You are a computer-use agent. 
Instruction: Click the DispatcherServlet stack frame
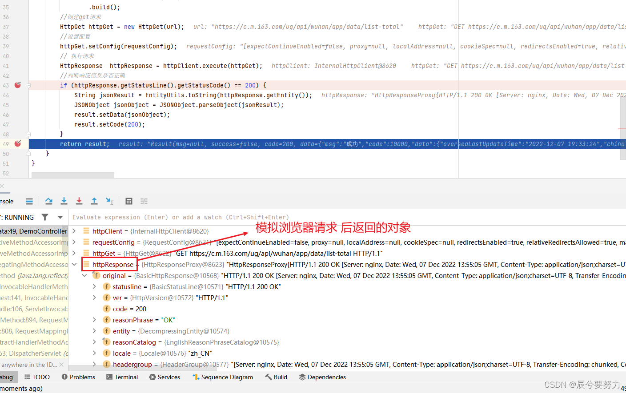34,353
